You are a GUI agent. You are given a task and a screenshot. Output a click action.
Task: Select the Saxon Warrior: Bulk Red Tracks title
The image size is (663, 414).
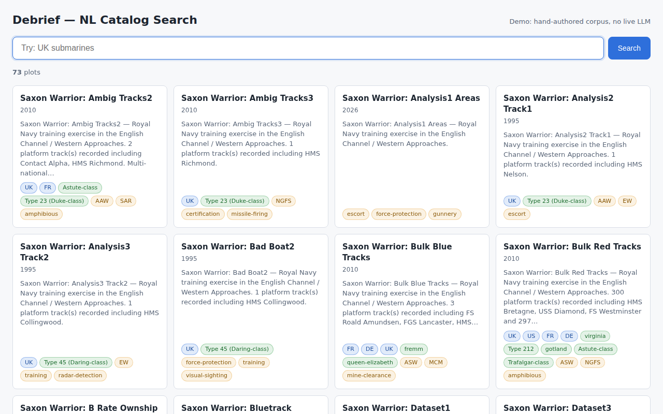pyautogui.click(x=572, y=247)
